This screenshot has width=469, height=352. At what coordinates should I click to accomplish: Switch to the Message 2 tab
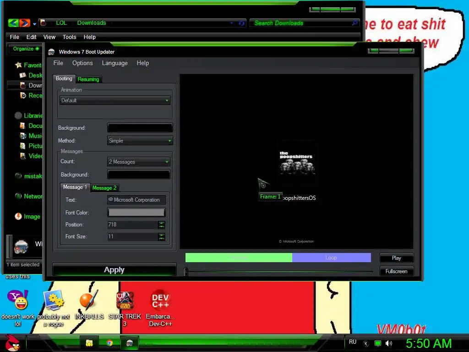(x=104, y=188)
